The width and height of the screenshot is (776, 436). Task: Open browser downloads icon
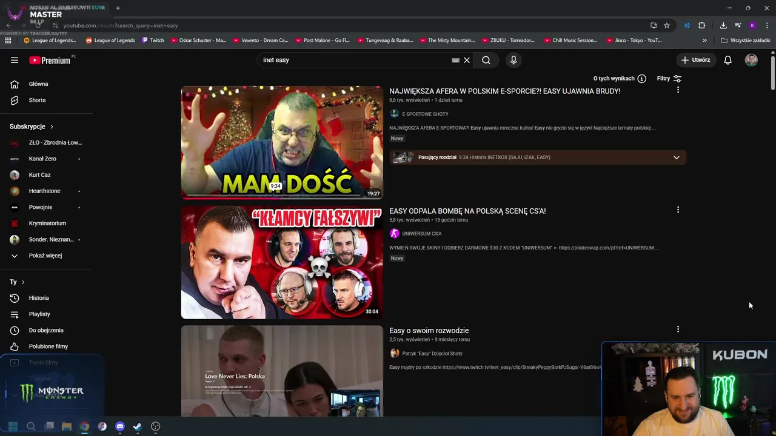tap(723, 25)
